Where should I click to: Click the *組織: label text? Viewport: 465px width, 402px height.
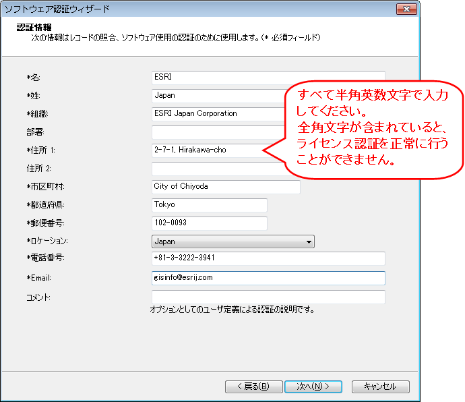37,114
